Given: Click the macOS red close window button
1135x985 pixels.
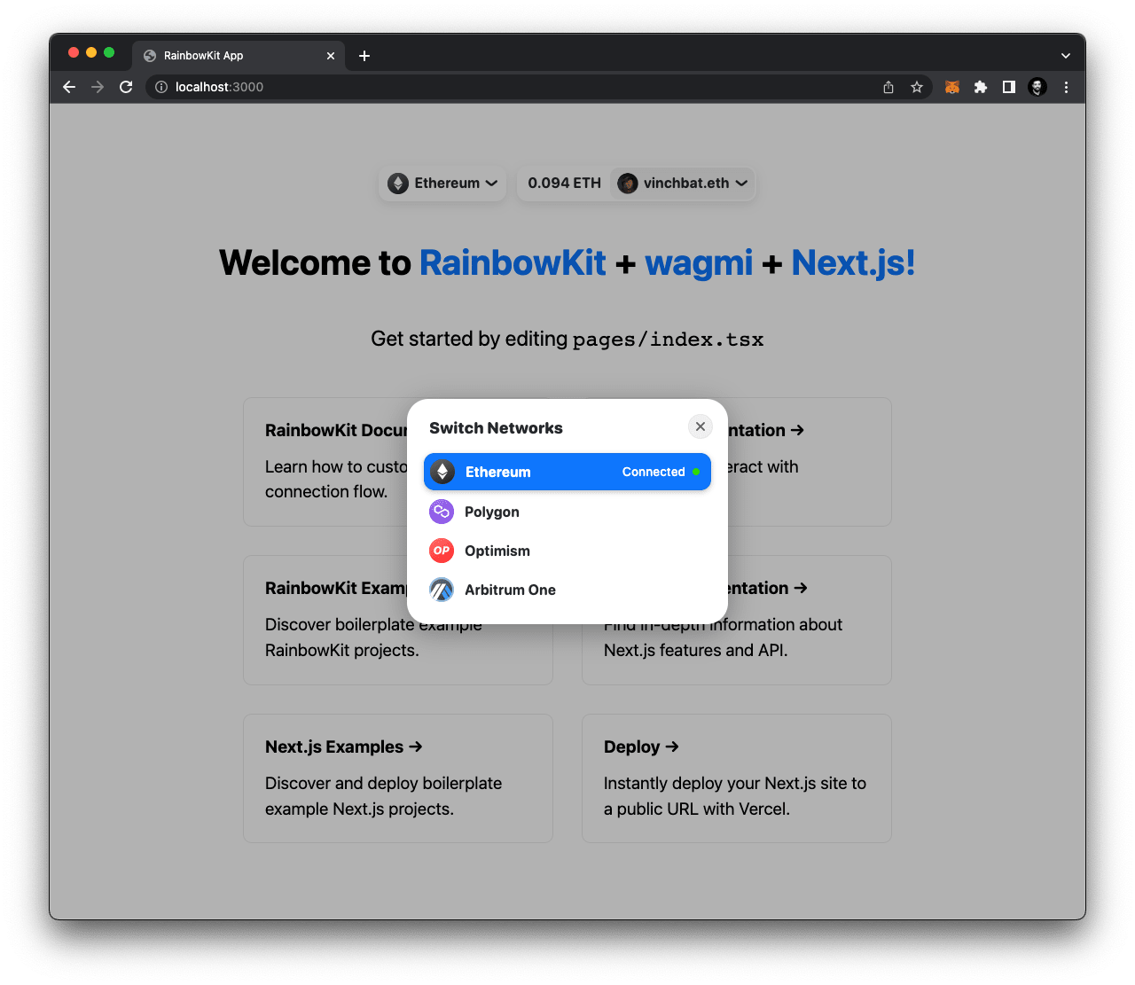Looking at the screenshot, I should point(74,52).
